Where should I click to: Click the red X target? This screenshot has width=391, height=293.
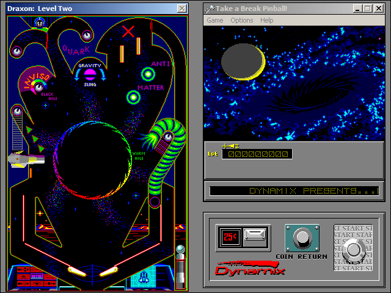click(x=129, y=31)
